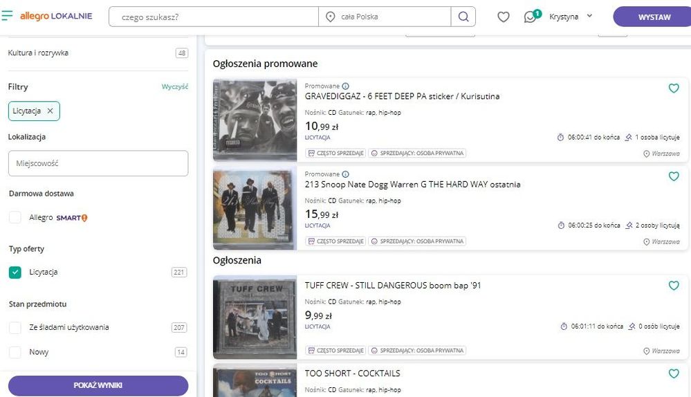
Task: Open TUFF CREW album cover thumbnail
Action: point(255,317)
